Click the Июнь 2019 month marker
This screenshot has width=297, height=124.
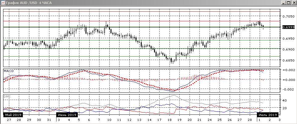tap(67, 115)
